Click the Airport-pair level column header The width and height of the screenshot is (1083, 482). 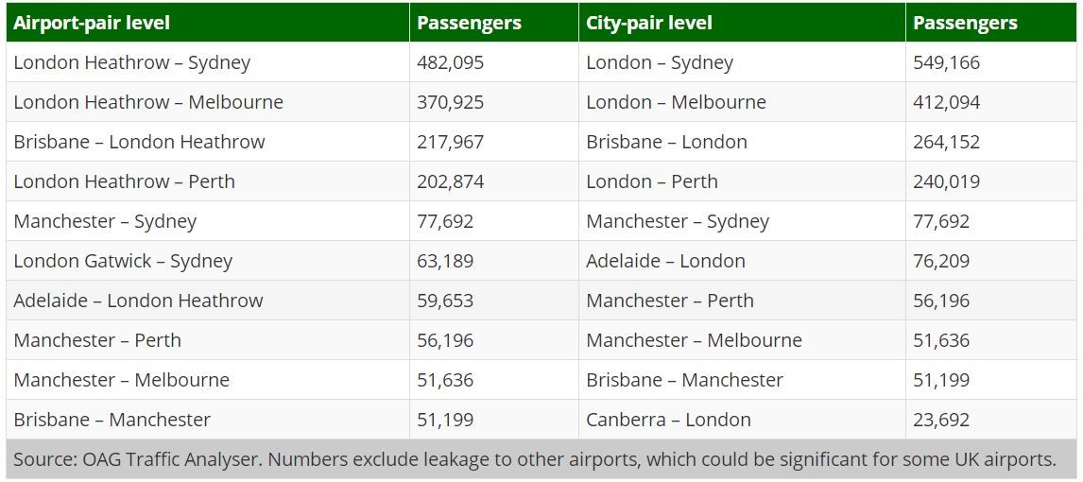tap(92, 23)
